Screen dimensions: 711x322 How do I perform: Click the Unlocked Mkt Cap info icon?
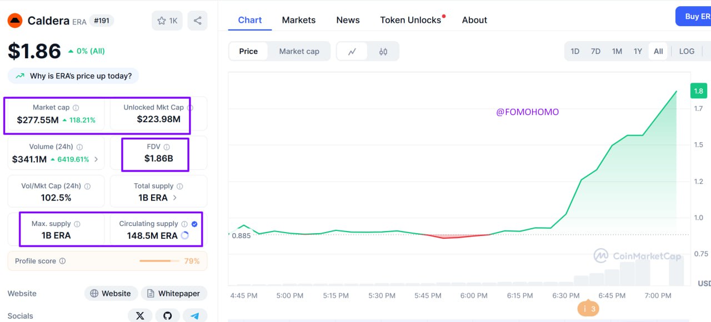pos(191,108)
